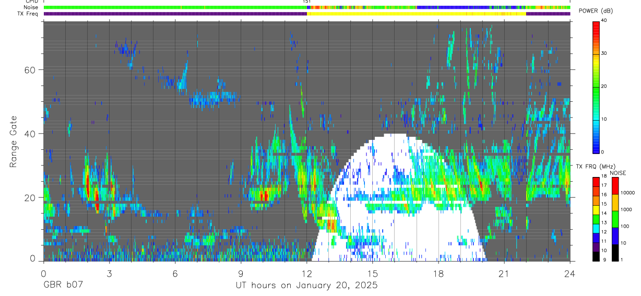Click the '10000' tick on NOISE scale
Screen dimensions: 641x296
click(x=628, y=193)
